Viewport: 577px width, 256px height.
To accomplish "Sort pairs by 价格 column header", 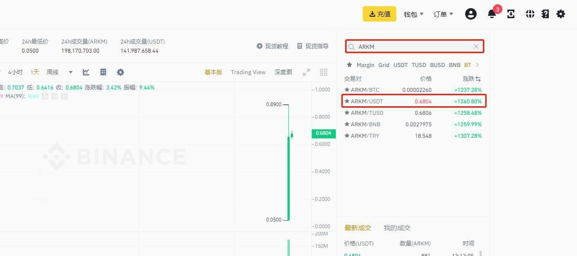I will click(x=425, y=78).
